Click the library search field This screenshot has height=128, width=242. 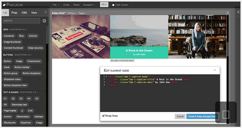[x=22, y=21]
